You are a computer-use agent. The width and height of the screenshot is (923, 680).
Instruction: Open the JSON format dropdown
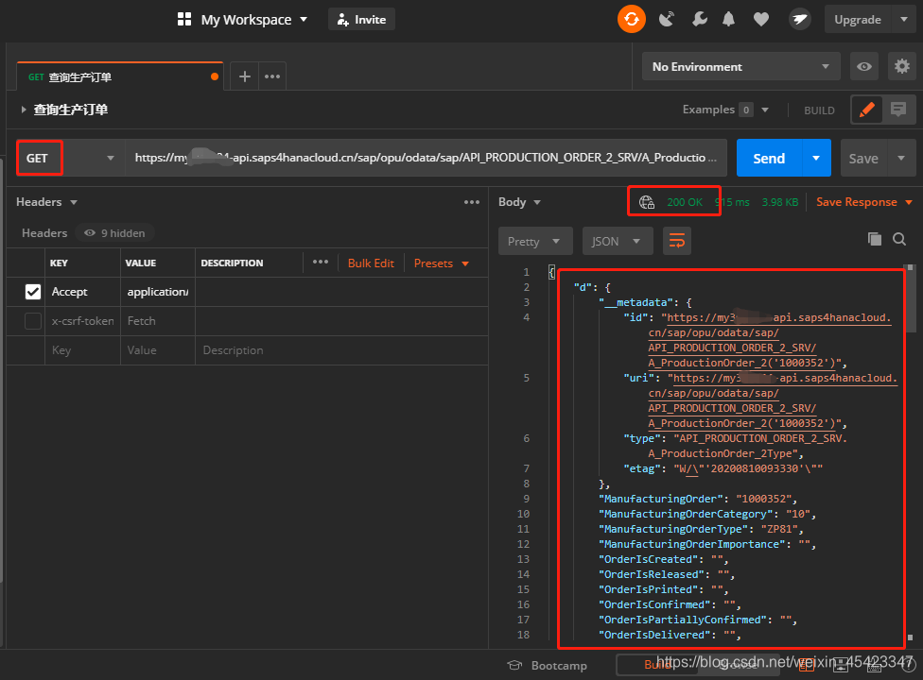coord(618,241)
